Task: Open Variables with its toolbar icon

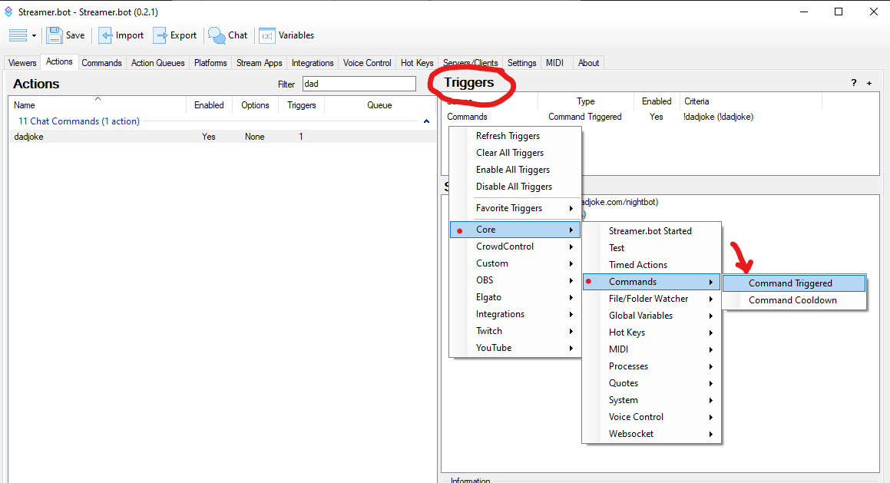Action: click(267, 35)
